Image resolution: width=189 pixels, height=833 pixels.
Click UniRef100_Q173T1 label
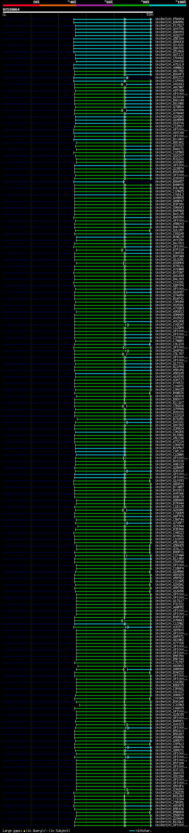coord(170,364)
